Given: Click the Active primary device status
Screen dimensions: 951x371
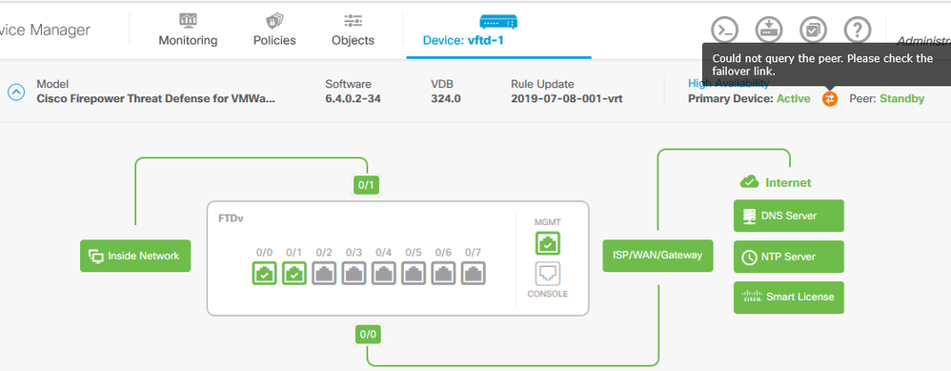Looking at the screenshot, I should [794, 98].
